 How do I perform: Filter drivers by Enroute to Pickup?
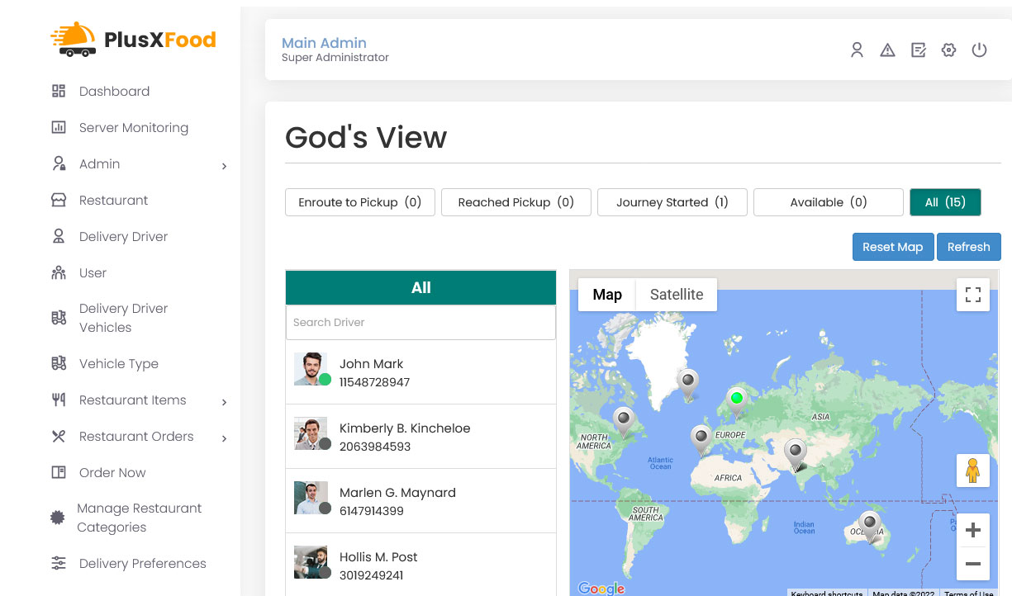359,202
